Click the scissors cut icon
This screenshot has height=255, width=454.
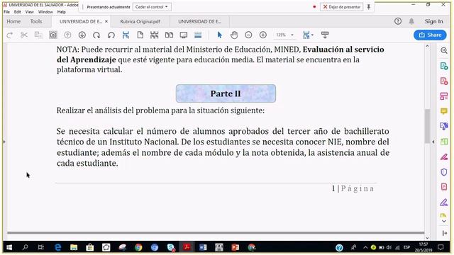point(24,35)
